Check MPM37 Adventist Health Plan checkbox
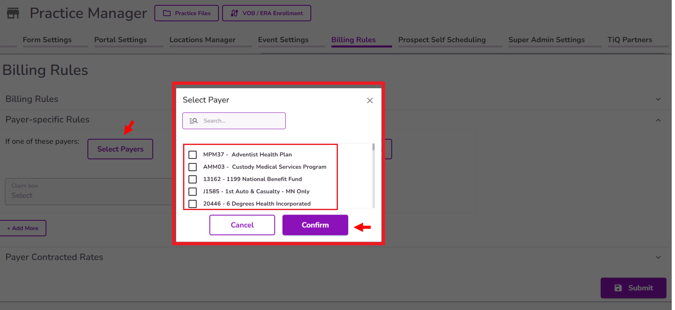This screenshot has width=675, height=310. click(193, 155)
